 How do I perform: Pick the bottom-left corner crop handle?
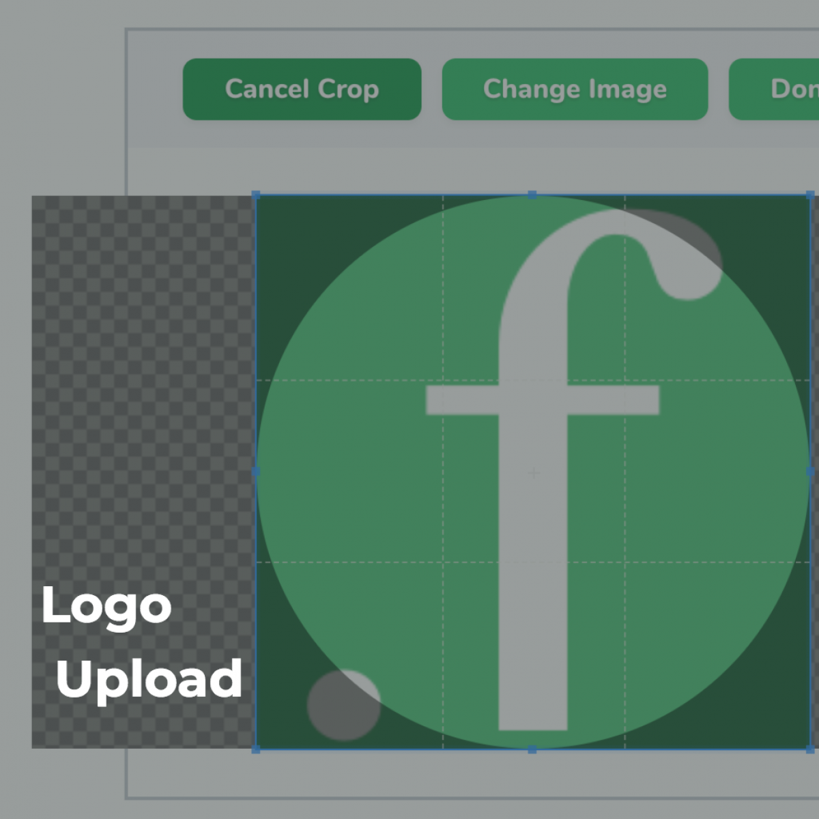tap(256, 749)
